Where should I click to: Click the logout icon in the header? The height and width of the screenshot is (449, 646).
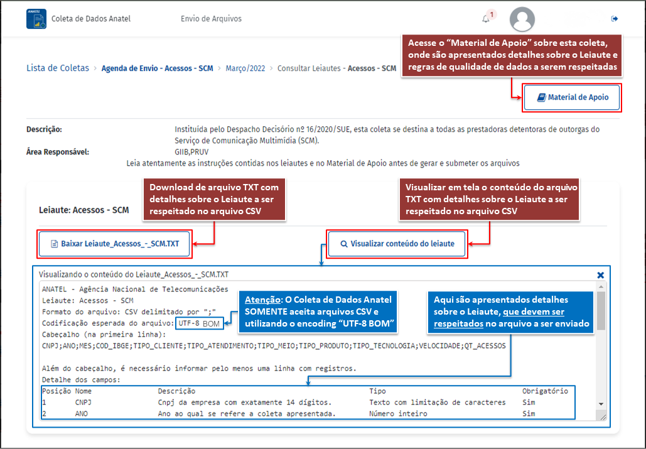(615, 19)
